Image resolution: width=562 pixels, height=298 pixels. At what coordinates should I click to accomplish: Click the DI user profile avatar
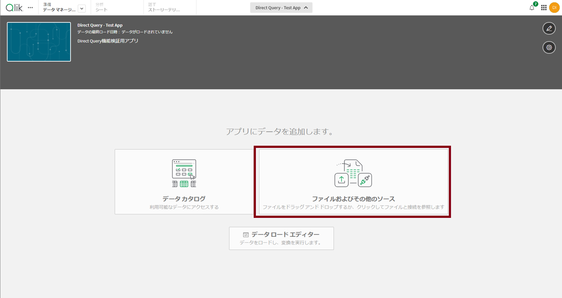coord(554,7)
